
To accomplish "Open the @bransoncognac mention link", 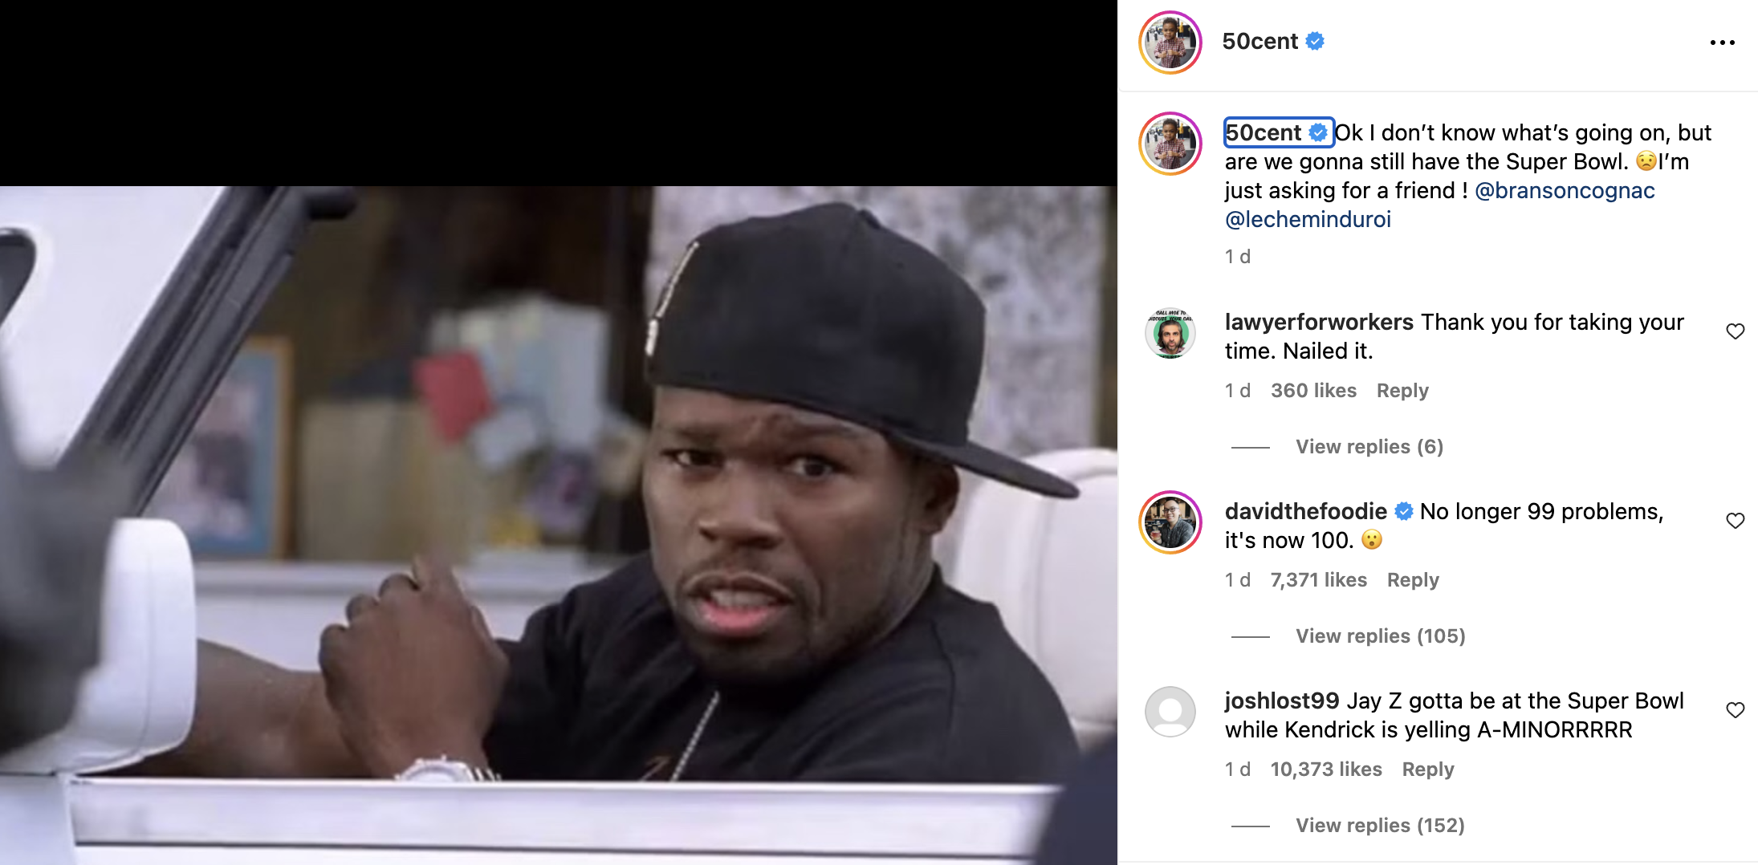I will pyautogui.click(x=1565, y=191).
